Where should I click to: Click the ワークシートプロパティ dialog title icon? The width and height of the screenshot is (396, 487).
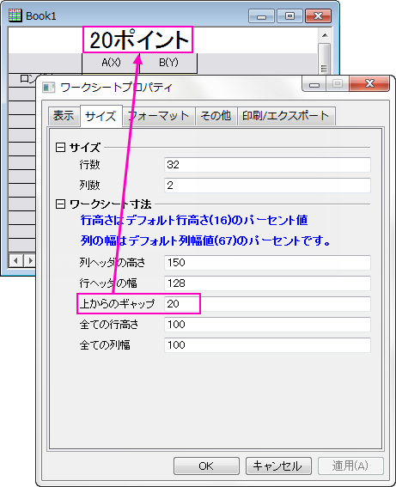point(48,88)
